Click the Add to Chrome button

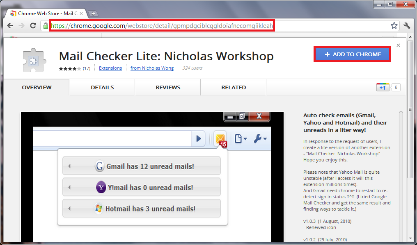click(x=353, y=54)
